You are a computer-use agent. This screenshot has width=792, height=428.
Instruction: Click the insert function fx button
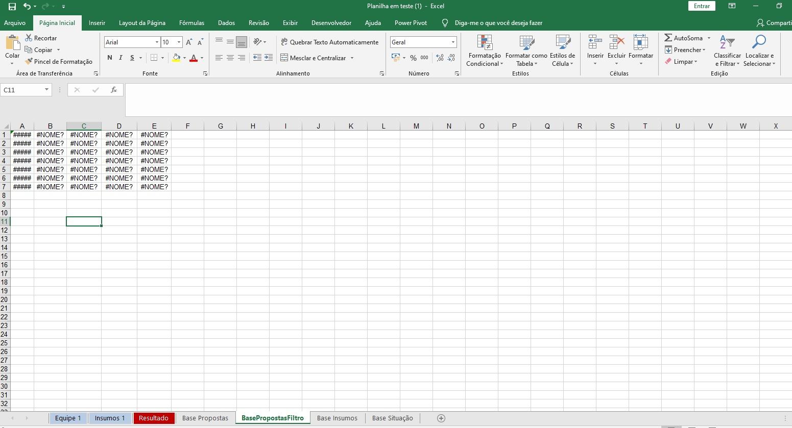(x=114, y=90)
